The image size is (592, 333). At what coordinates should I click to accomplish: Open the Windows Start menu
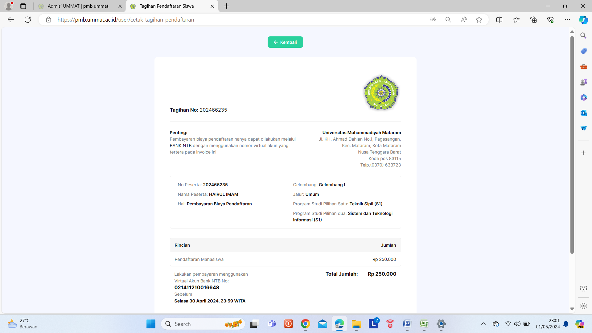pyautogui.click(x=151, y=324)
